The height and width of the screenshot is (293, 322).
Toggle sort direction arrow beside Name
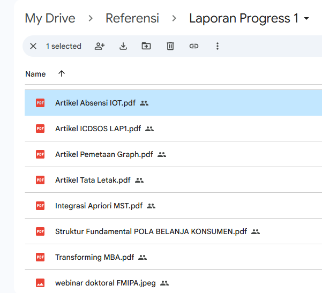click(x=61, y=74)
